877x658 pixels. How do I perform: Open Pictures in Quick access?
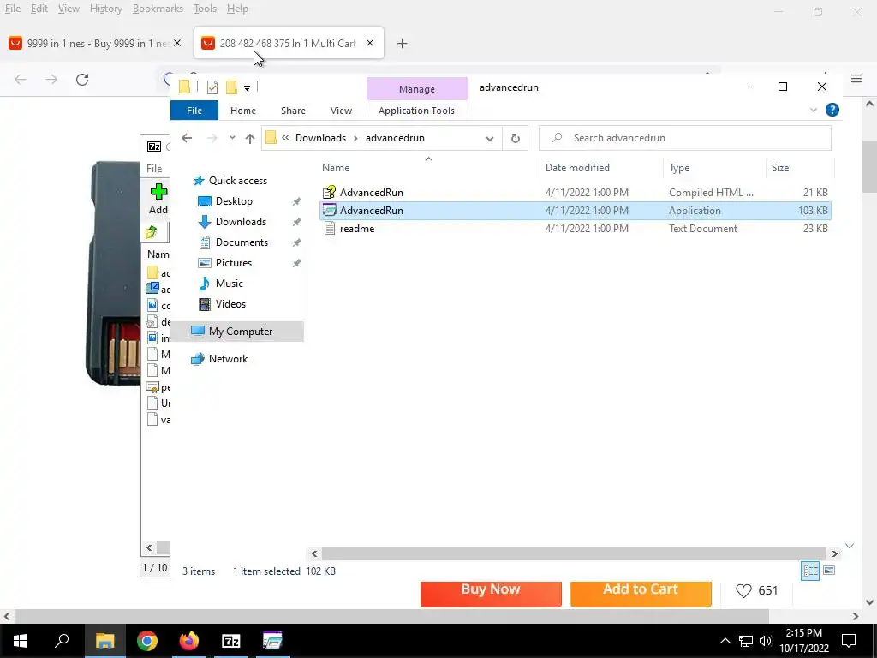(233, 263)
